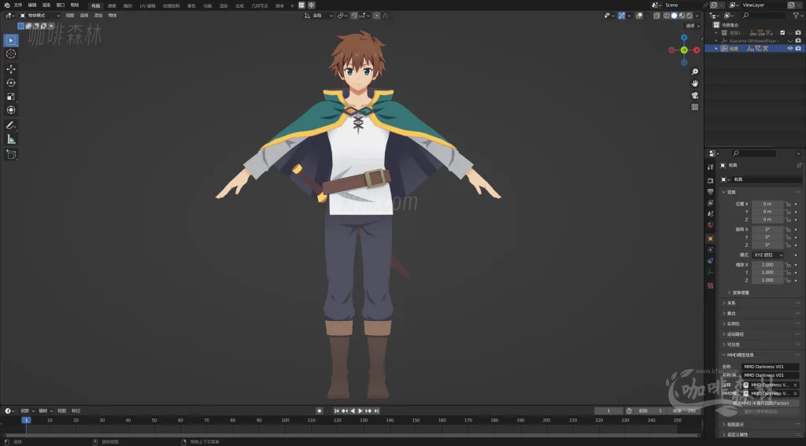The image size is (806, 446).
Task: Select the Transform tool in left toolbar
Action: pyautogui.click(x=11, y=110)
